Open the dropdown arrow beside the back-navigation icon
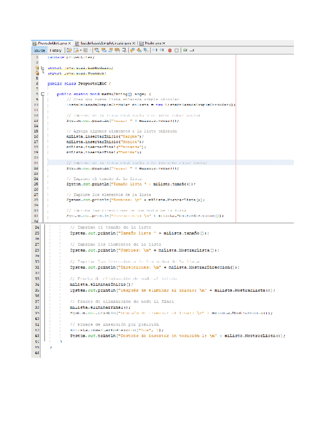This screenshot has width=327, height=423. point(81,50)
